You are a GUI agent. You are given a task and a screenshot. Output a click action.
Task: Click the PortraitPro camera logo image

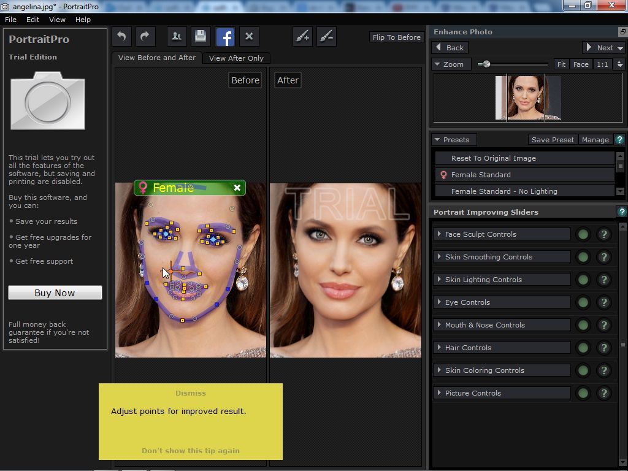coord(48,101)
